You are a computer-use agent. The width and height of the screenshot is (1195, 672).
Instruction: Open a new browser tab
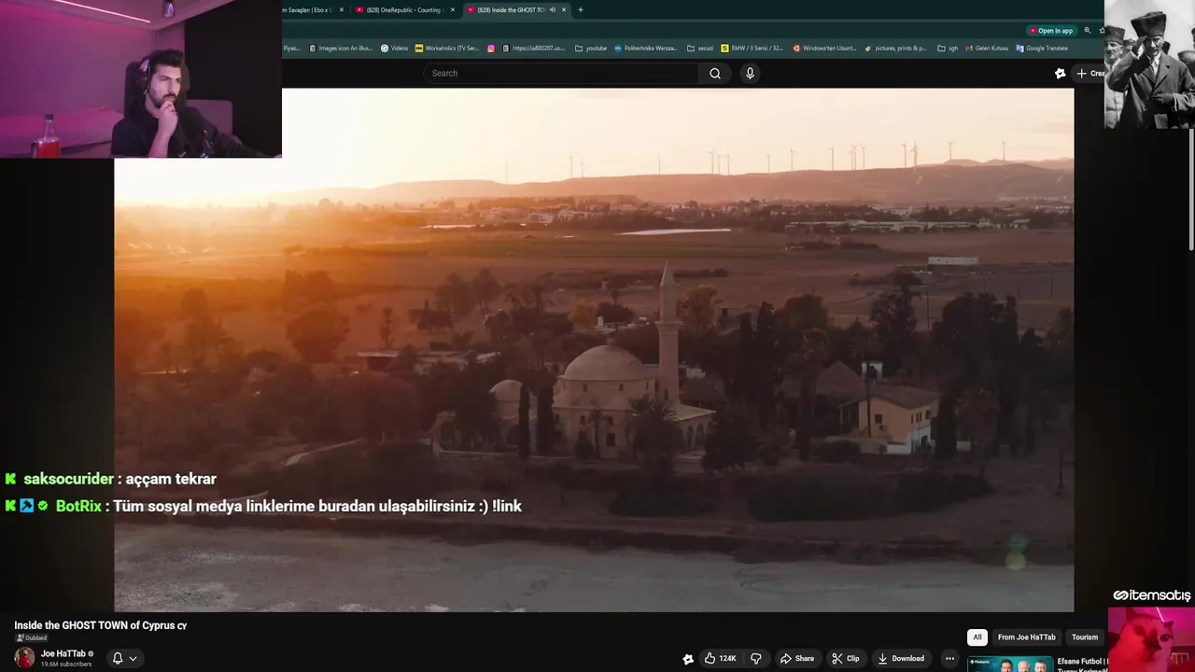click(x=581, y=10)
